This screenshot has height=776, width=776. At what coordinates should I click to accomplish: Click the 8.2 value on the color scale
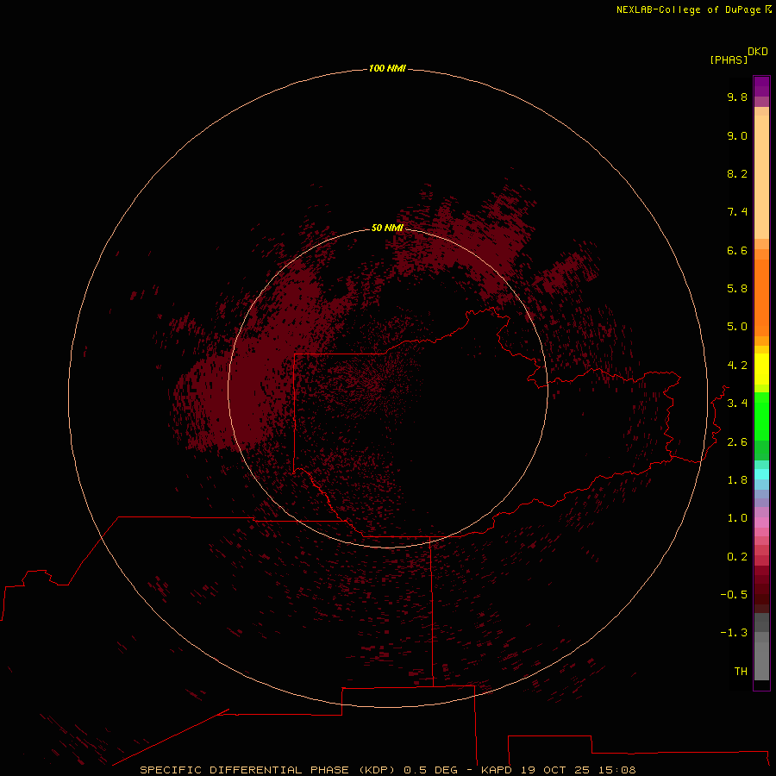(737, 173)
